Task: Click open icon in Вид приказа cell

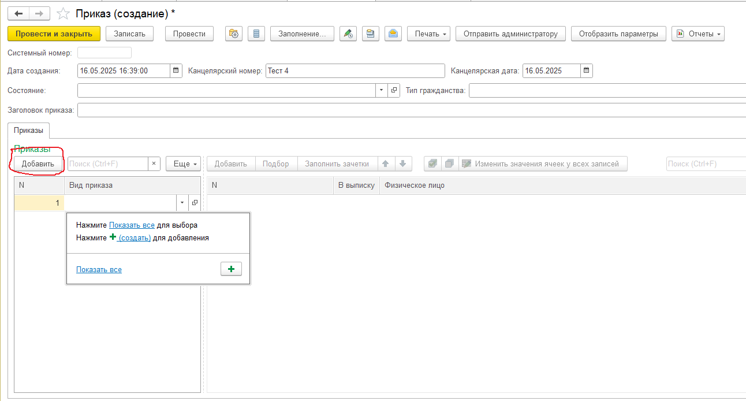Action: tap(195, 203)
